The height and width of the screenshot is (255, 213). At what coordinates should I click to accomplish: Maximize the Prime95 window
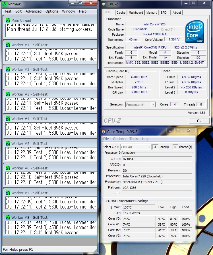80,3
